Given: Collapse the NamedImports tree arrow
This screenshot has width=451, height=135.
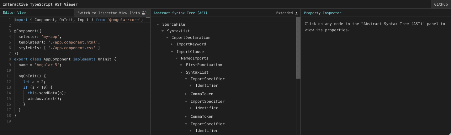Looking at the screenshot, I should pos(177,58).
